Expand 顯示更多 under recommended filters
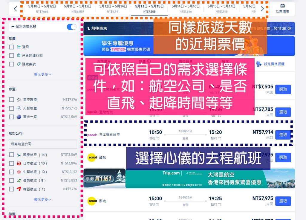Viewport: 306px width, 220px height. (x=42, y=74)
